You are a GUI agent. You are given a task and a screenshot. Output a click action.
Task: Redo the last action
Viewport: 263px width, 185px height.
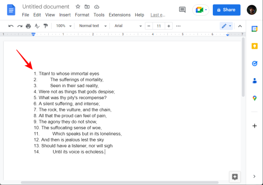pos(20,26)
